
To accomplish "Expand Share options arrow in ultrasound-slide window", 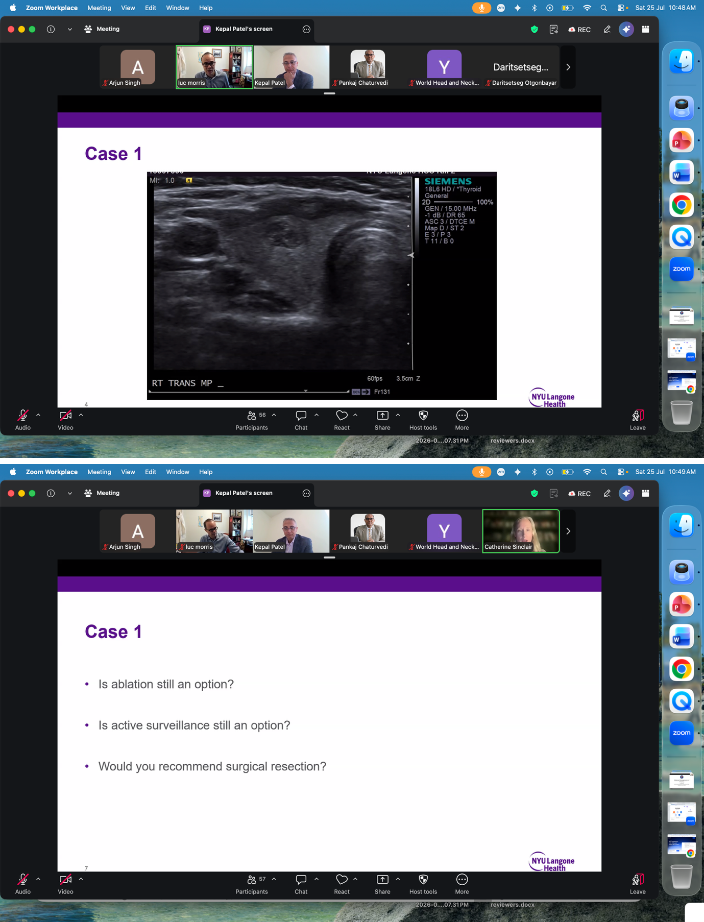I will click(x=398, y=415).
